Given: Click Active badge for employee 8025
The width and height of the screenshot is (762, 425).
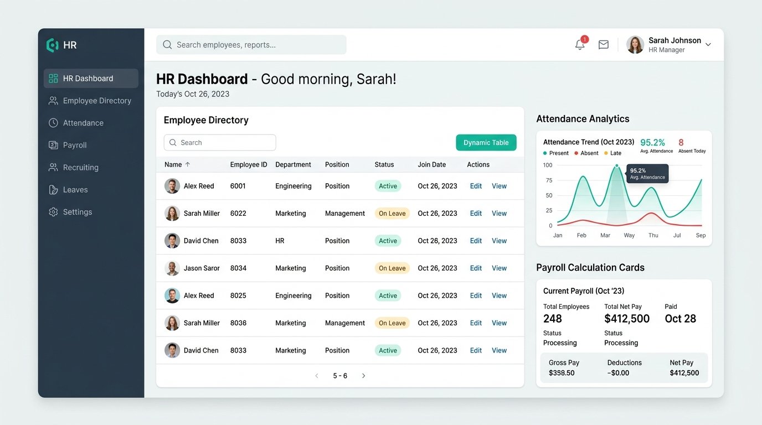Looking at the screenshot, I should coord(388,296).
